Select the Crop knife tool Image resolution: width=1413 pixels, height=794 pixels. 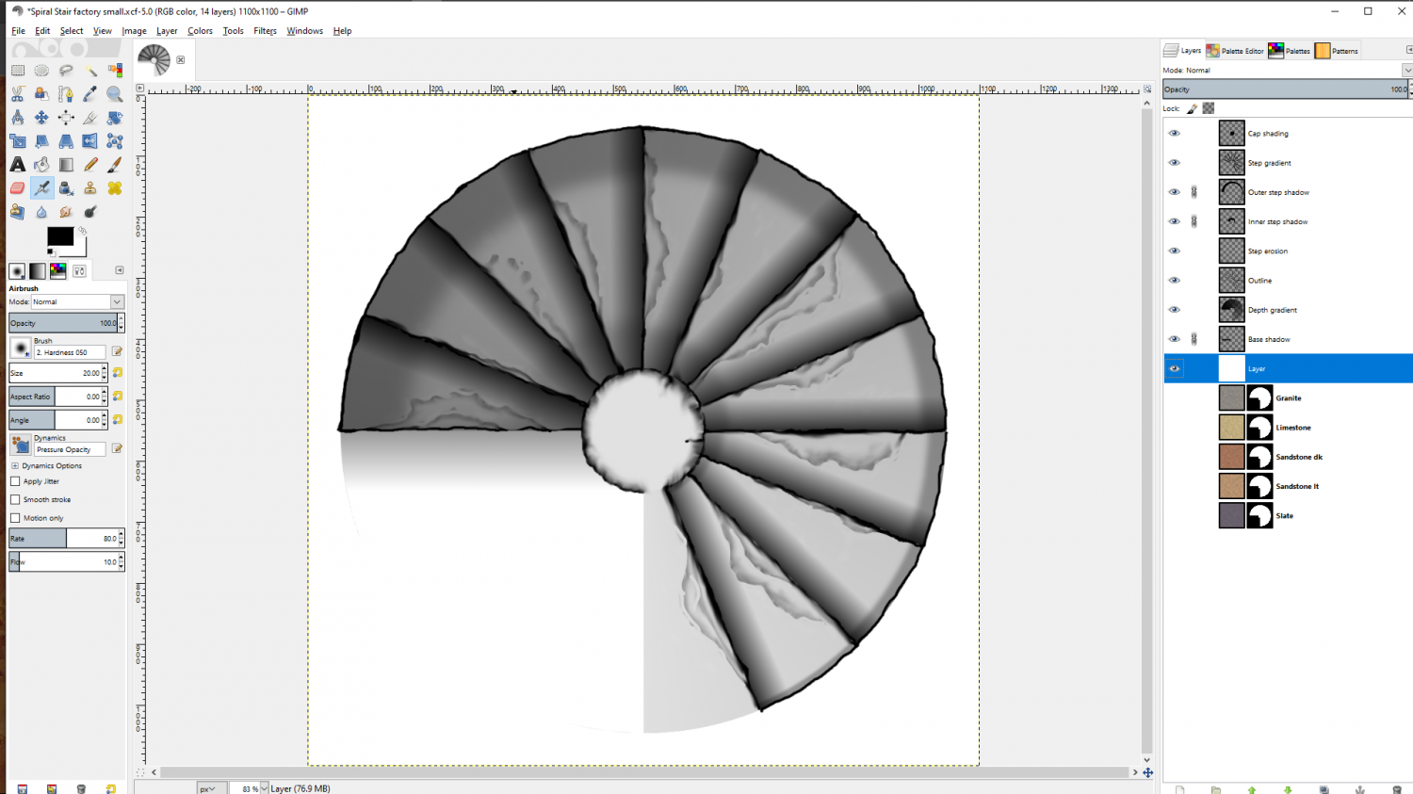coord(90,118)
